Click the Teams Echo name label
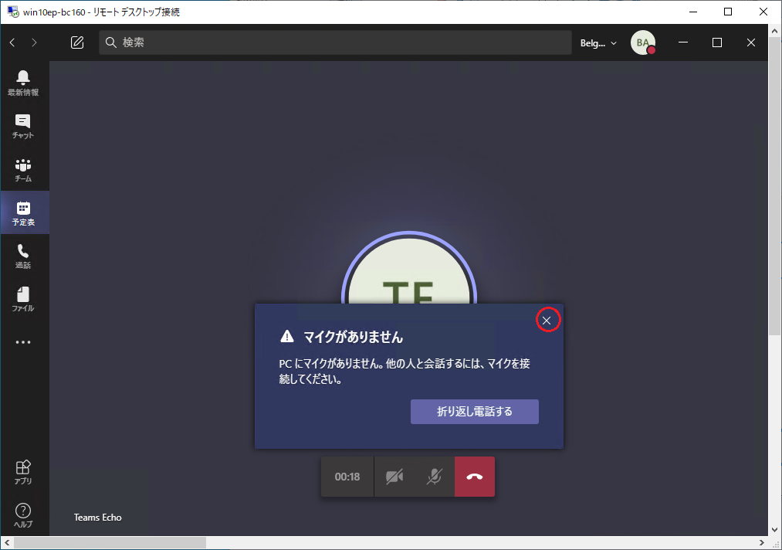 point(98,518)
